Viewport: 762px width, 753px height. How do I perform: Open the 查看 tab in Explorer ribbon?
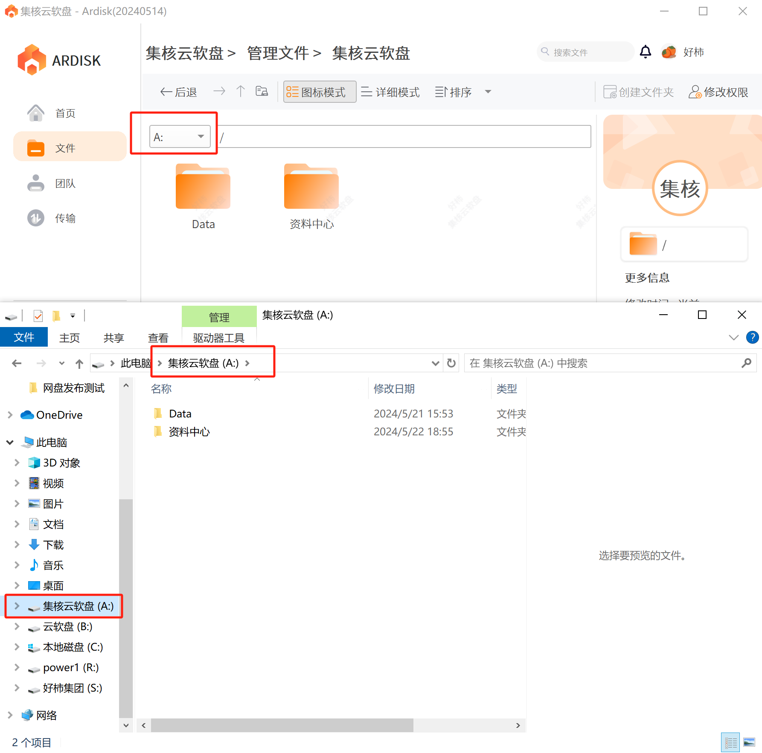pos(158,338)
